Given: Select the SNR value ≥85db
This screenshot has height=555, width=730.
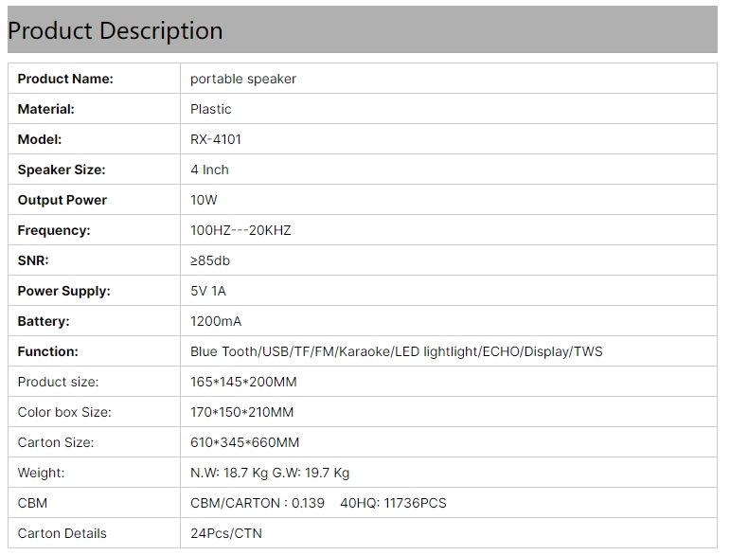Looking at the screenshot, I should click(x=210, y=260).
